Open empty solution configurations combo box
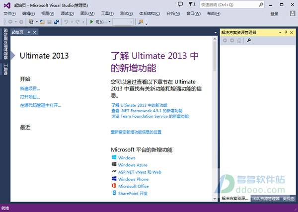Viewport: 298px width, 212px height. (123, 22)
